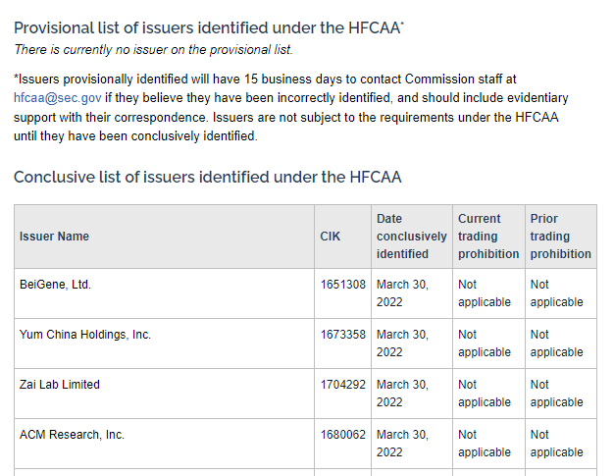
Task: Select Zai Lab's prior trading prohibition cell
Action: click(x=556, y=394)
